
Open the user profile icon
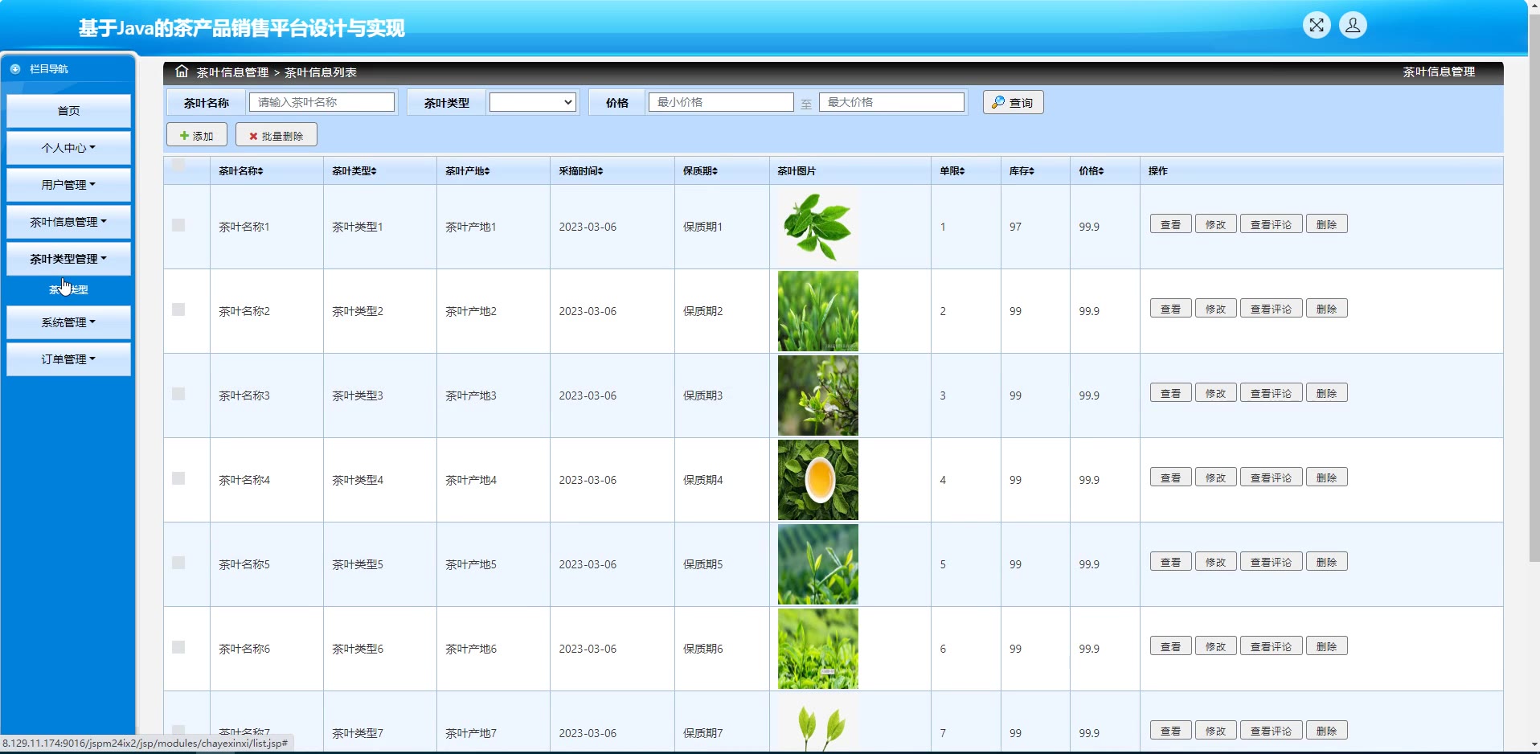pyautogui.click(x=1353, y=26)
